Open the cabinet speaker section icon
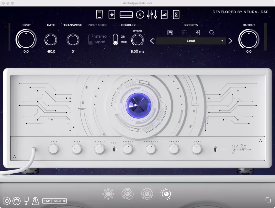275x208 pixels. [x=140, y=15]
